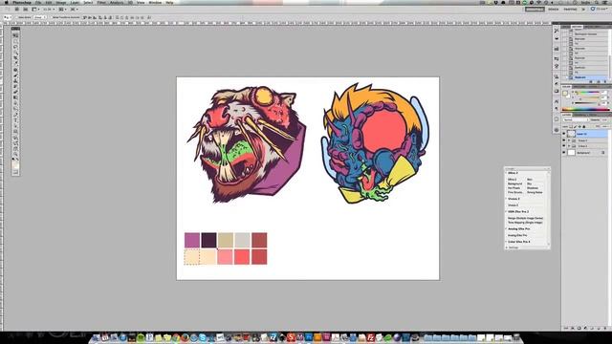The height and width of the screenshot is (344, 612).
Task: Collapse the HDR Efex Pro 2 section
Action: point(506,211)
